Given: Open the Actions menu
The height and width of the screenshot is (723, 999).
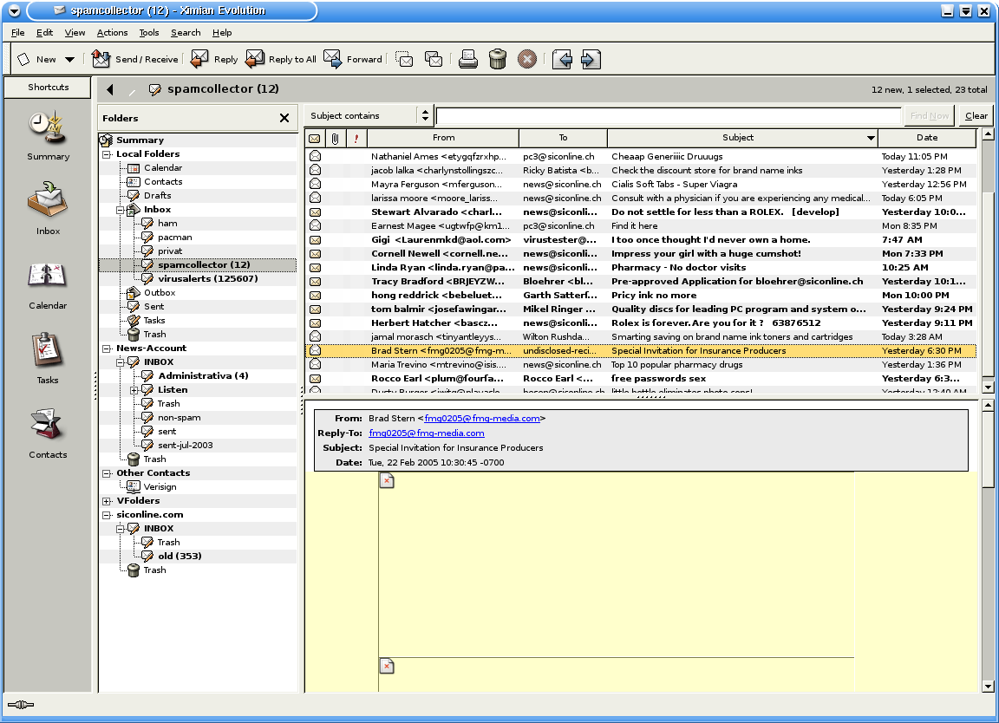Looking at the screenshot, I should 112,33.
